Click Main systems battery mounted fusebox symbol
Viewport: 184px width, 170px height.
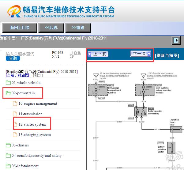145,90
